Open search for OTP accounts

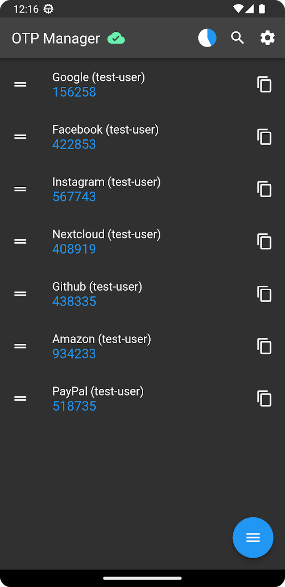click(x=237, y=38)
